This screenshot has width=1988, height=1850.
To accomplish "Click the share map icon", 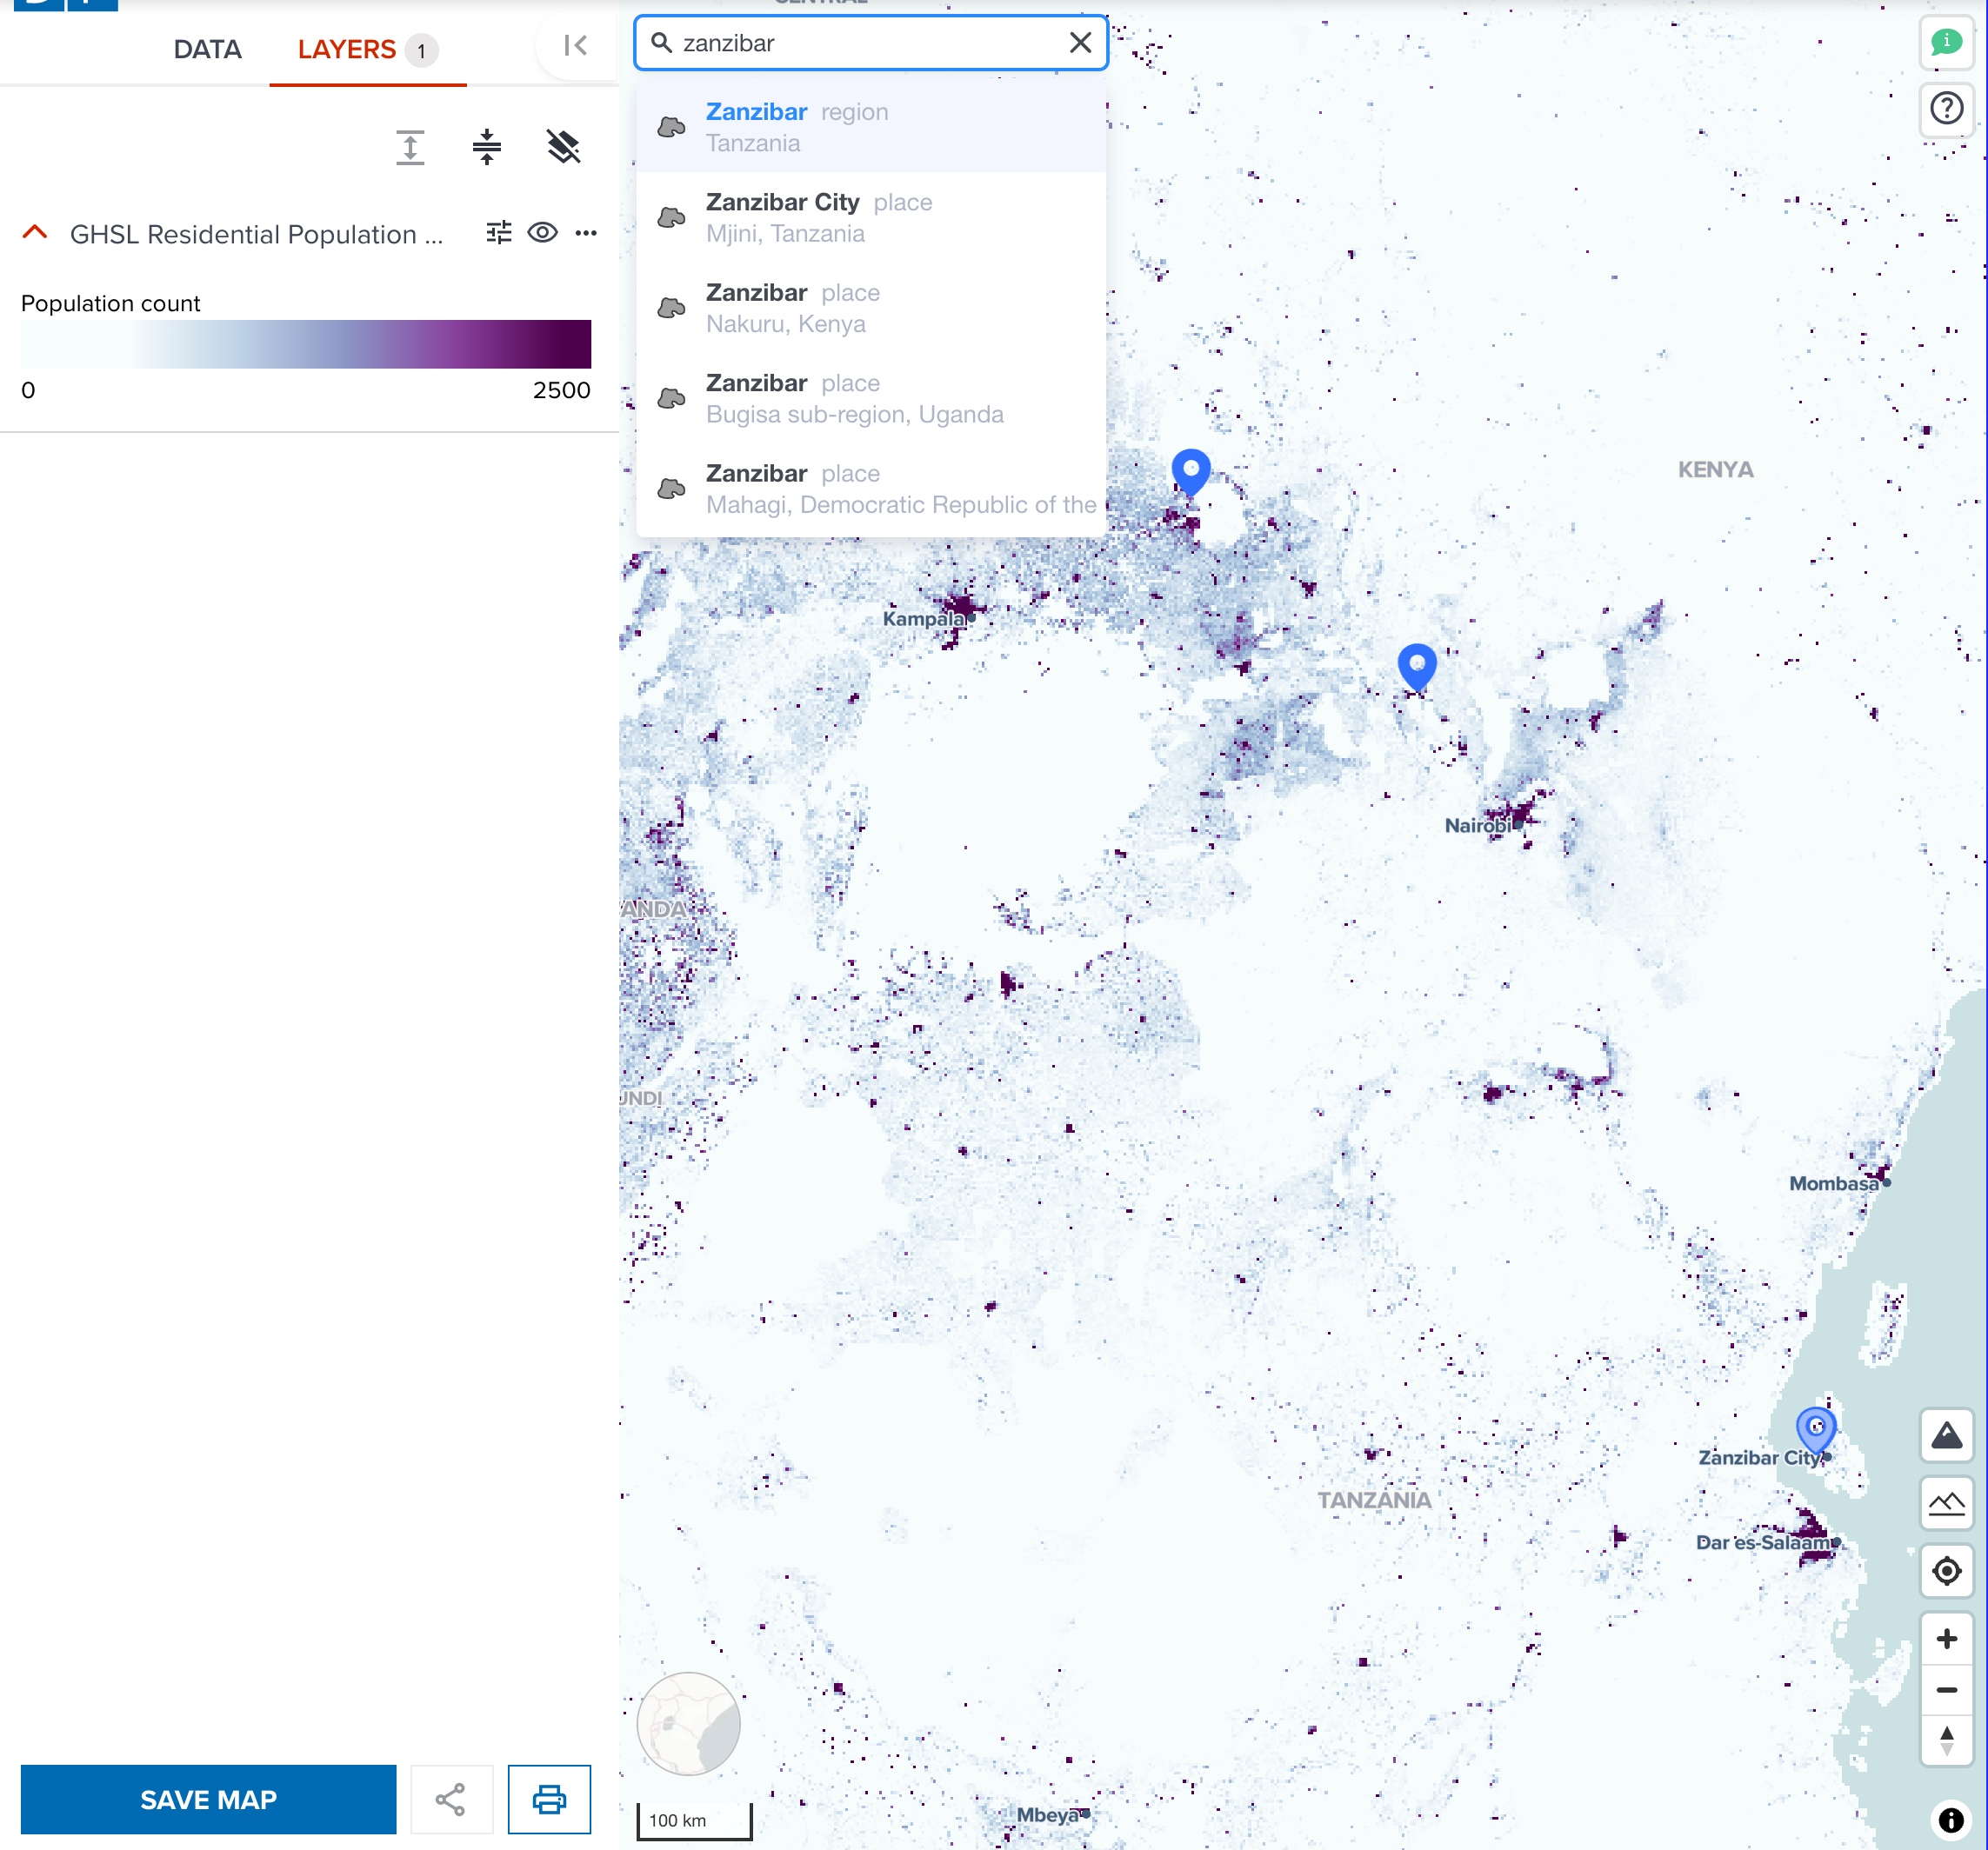I will (x=452, y=1799).
